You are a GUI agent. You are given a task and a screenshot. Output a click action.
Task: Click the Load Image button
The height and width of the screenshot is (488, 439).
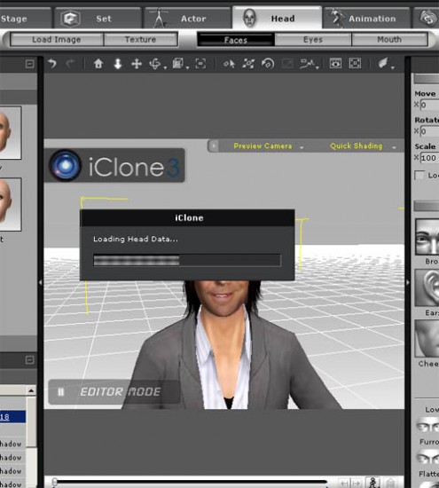pos(57,40)
